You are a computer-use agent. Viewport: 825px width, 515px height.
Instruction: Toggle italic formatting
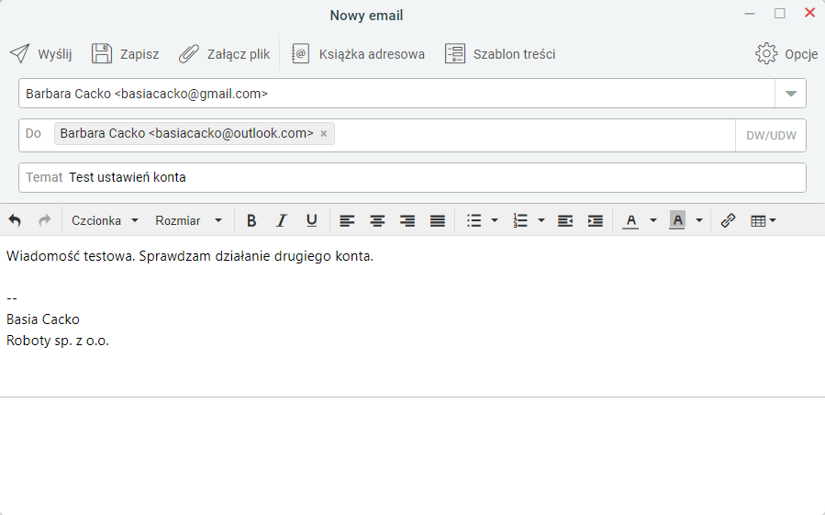[x=282, y=220]
